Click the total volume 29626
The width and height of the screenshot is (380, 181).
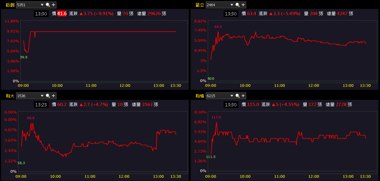coord(154,14)
